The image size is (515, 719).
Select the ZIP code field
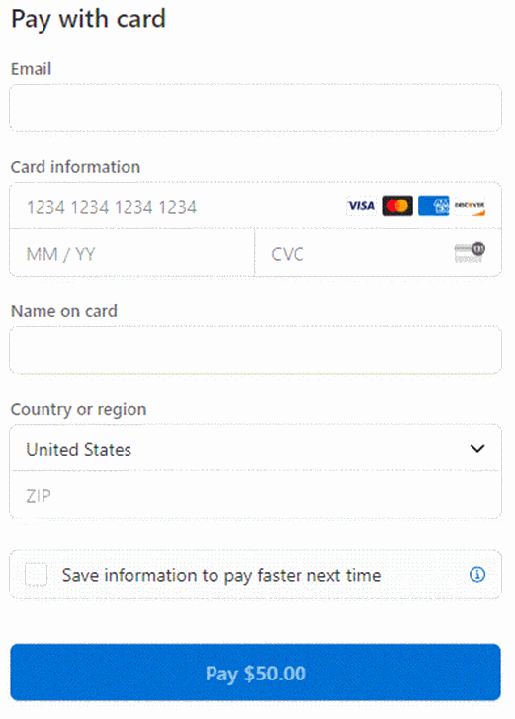[x=255, y=495]
